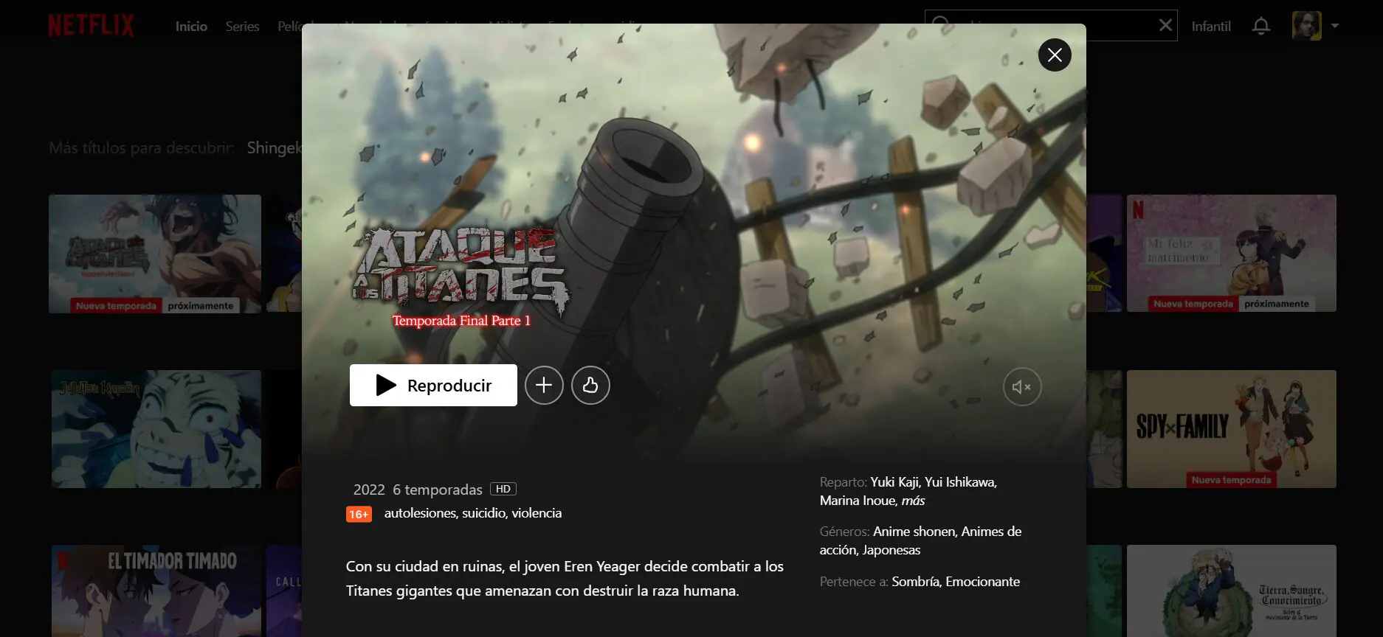Open cast member Marina Inoue link
This screenshot has width=1383, height=637.
(858, 501)
